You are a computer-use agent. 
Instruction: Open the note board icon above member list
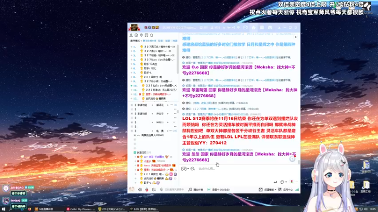point(146,35)
